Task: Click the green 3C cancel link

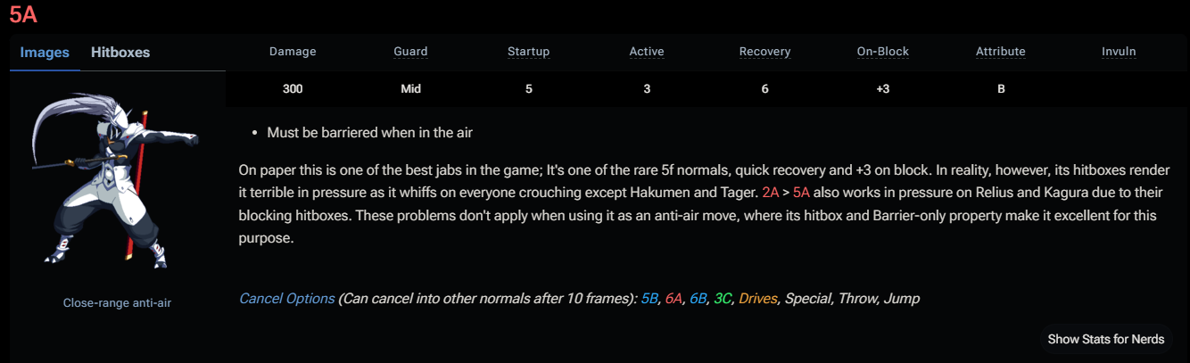Action: click(x=723, y=299)
